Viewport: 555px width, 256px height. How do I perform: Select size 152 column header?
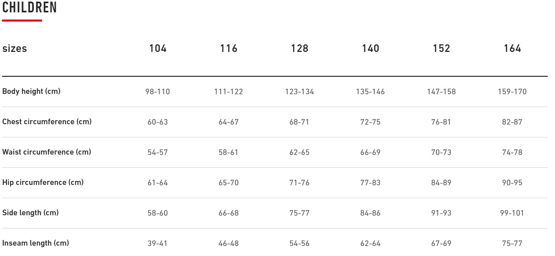click(441, 48)
